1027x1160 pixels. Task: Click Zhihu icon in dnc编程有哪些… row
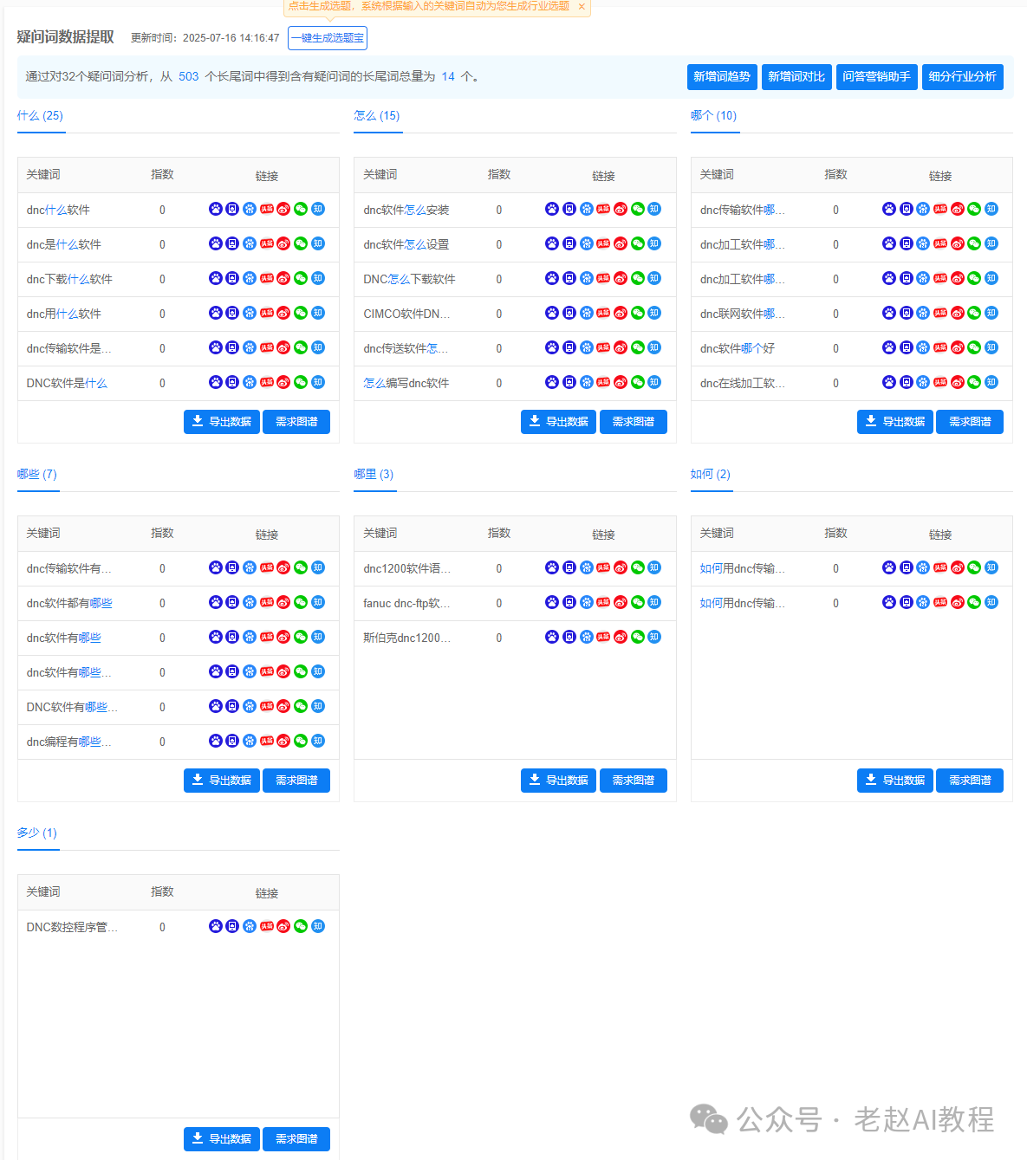pyautogui.click(x=318, y=741)
